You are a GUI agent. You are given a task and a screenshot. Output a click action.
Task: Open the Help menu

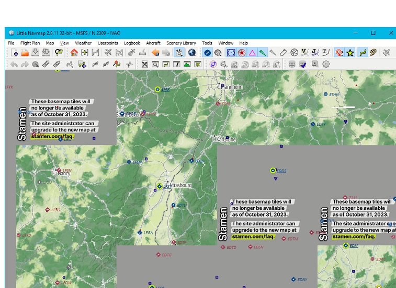(x=243, y=43)
